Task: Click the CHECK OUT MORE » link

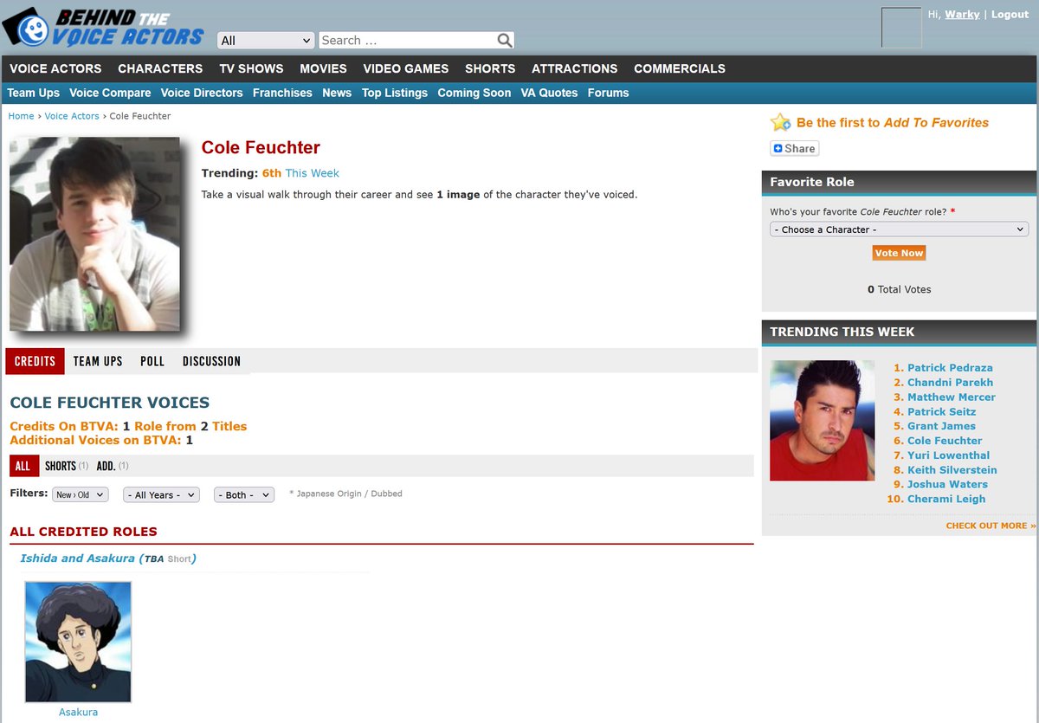Action: [x=991, y=526]
